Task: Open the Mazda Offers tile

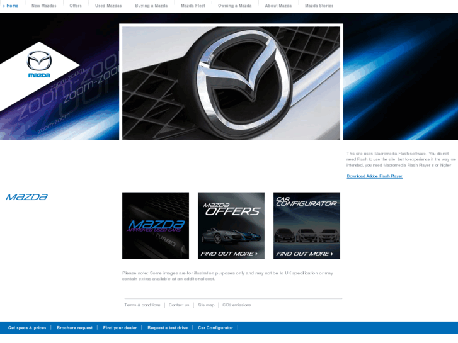Action: tap(231, 225)
